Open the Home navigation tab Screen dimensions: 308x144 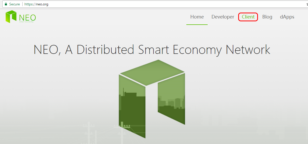point(197,17)
